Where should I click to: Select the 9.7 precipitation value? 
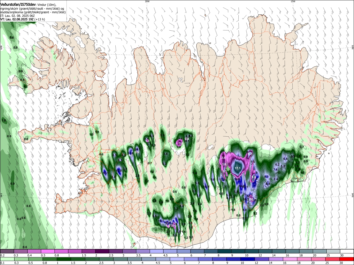pos(266,177)
